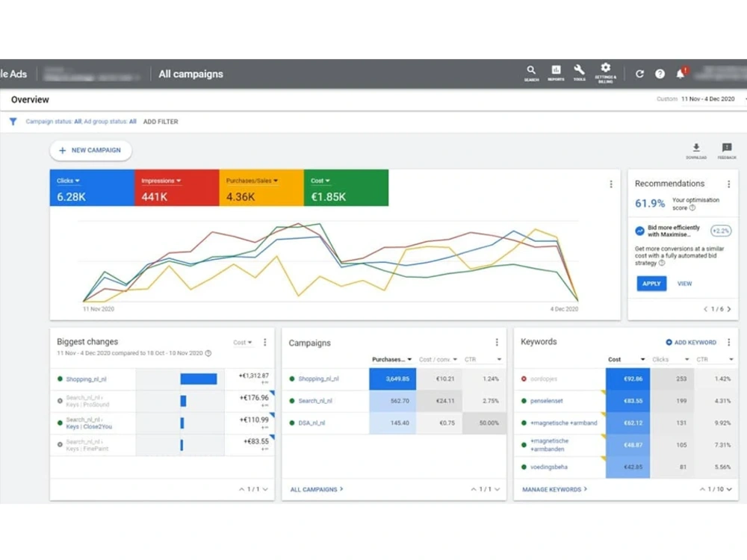Click the Refresh icon
The image size is (747, 560).
pyautogui.click(x=639, y=74)
